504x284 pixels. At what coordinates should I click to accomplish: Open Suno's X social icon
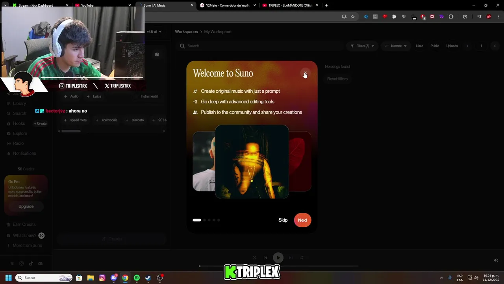12,263
